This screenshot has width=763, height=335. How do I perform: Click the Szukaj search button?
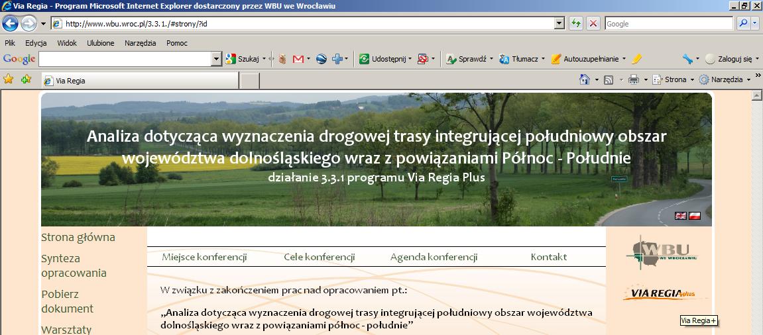(x=243, y=59)
